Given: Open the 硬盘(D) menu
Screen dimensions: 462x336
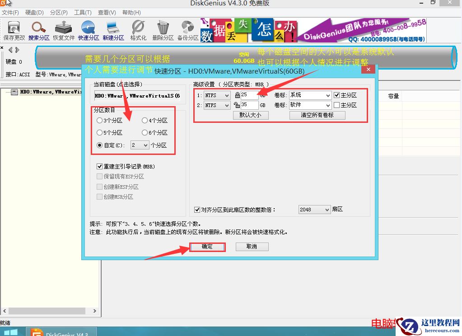Looking at the screenshot, I should 34,12.
